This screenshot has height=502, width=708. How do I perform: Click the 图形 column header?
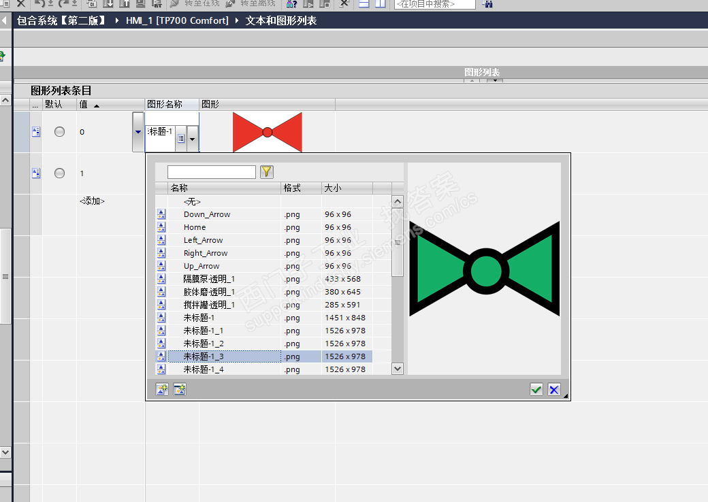click(x=267, y=105)
